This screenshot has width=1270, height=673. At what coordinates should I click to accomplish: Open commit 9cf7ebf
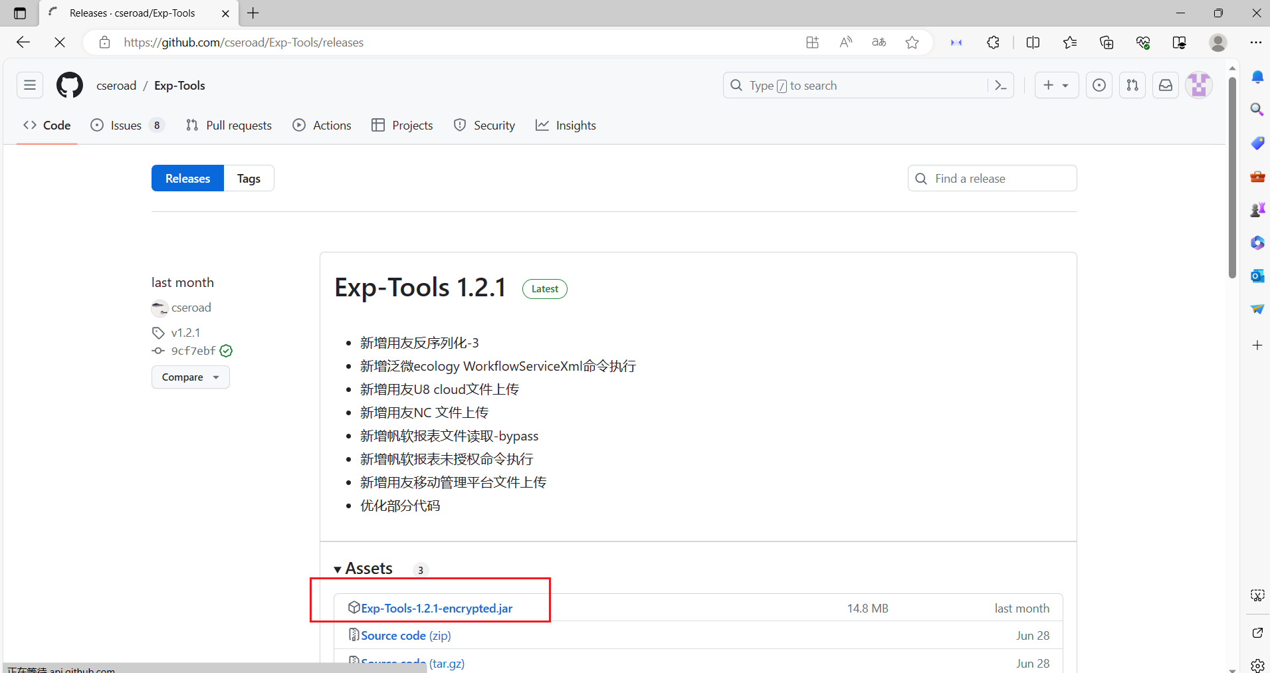pos(193,351)
